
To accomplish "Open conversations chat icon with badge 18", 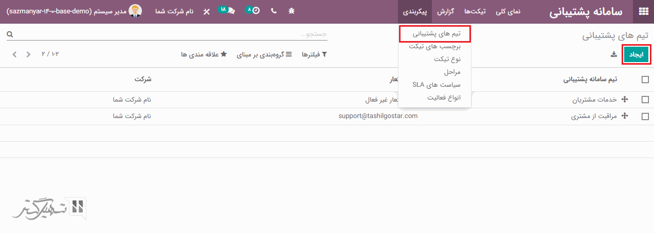I will pos(227,11).
